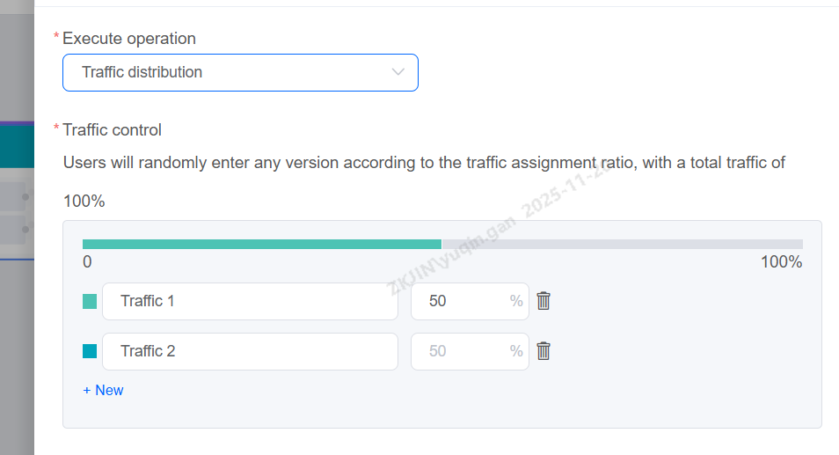Click the % suffix in Traffic 1 row
Viewport: 839px width, 455px height.
[516, 301]
